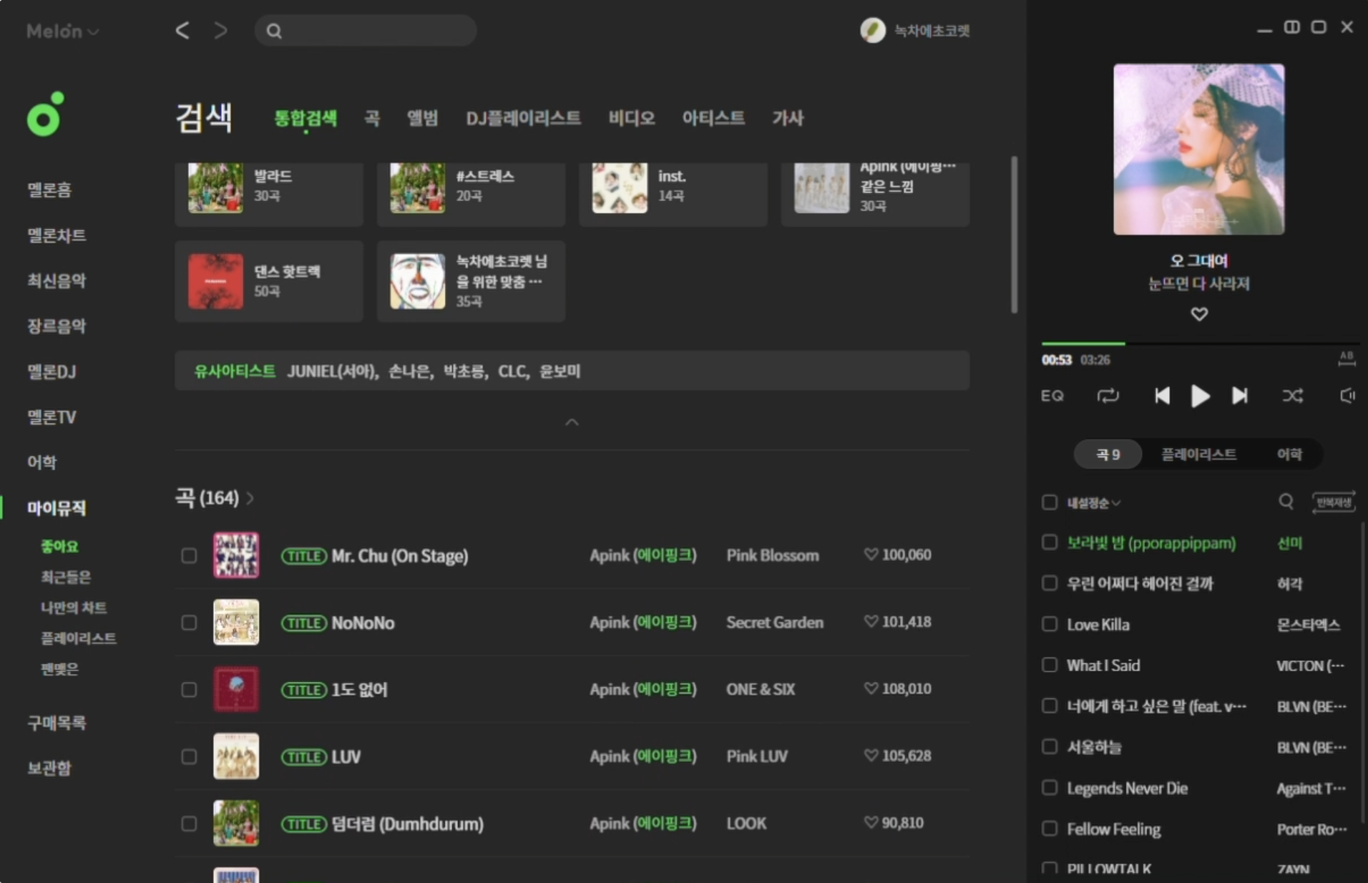Open 멜론DJ in sidebar

52,371
